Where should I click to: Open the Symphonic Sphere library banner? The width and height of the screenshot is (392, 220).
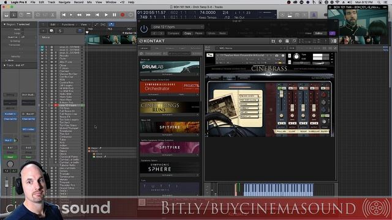[x=170, y=167]
